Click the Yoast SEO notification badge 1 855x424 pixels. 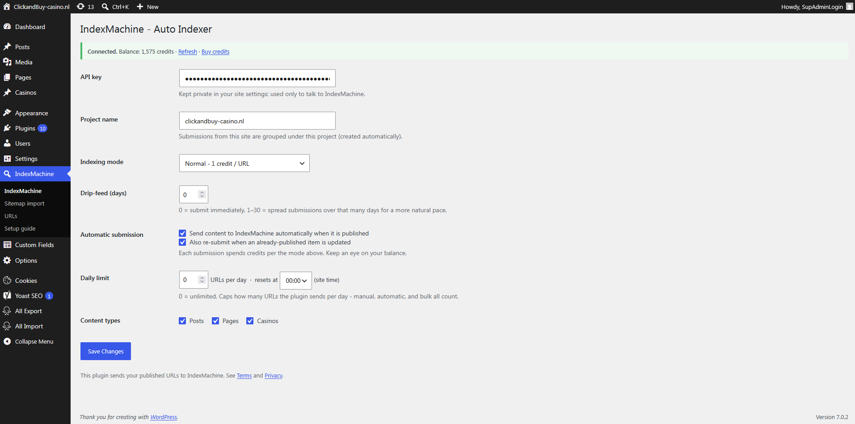coord(49,296)
